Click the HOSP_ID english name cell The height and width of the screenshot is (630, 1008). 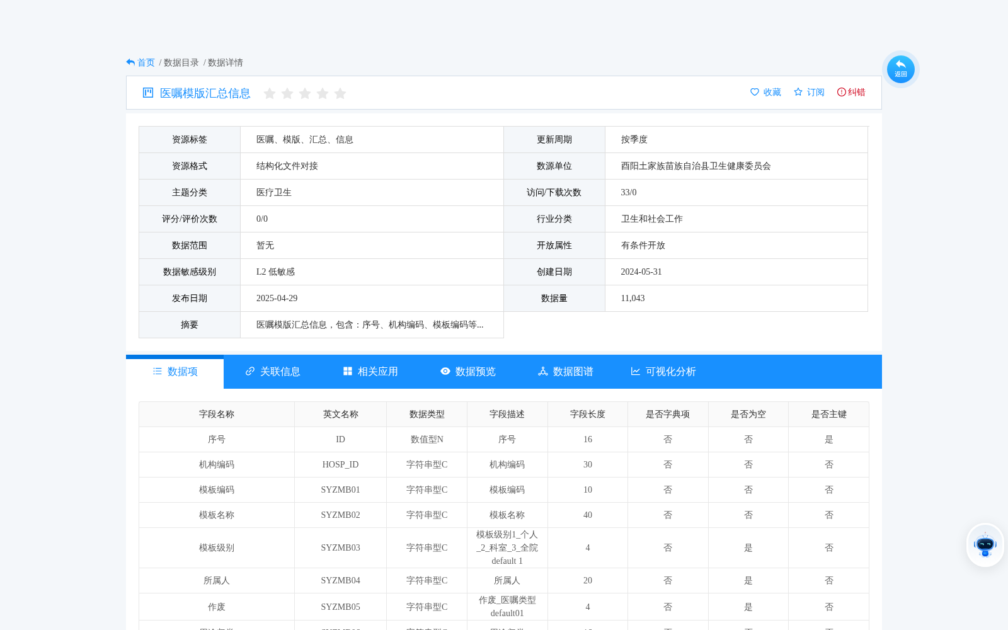pos(341,464)
